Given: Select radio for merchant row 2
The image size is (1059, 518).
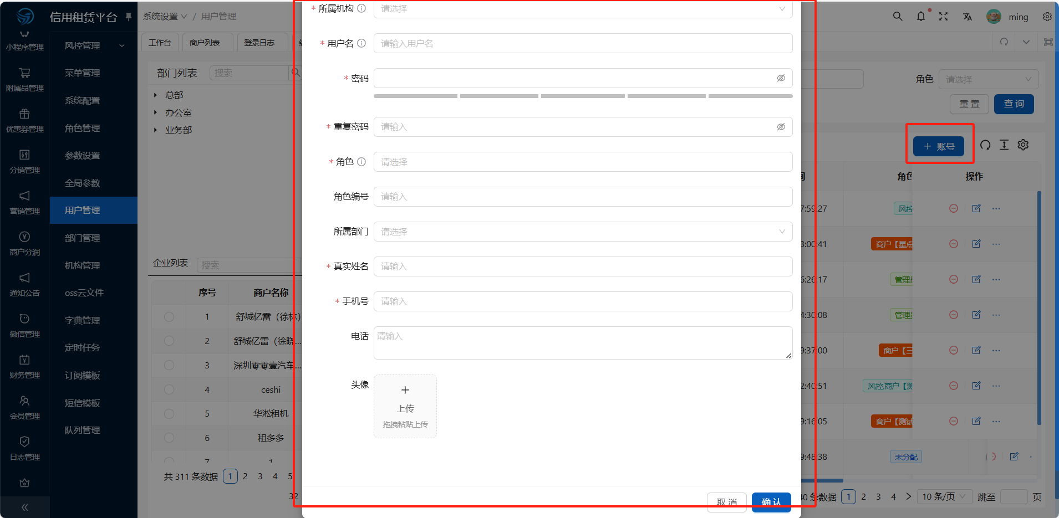Looking at the screenshot, I should (169, 341).
